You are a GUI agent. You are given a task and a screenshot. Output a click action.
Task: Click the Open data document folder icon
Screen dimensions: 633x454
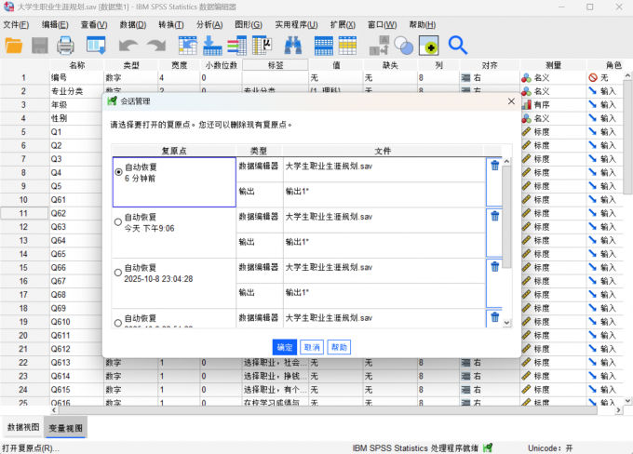click(14, 46)
